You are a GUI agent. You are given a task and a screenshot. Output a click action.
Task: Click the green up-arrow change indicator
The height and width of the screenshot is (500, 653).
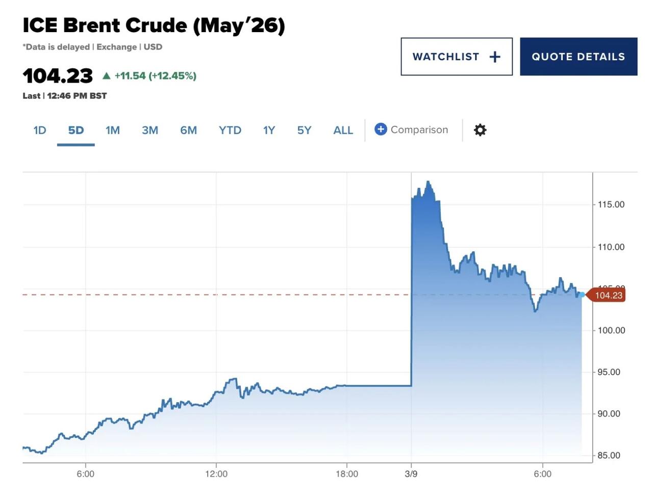pyautogui.click(x=107, y=76)
